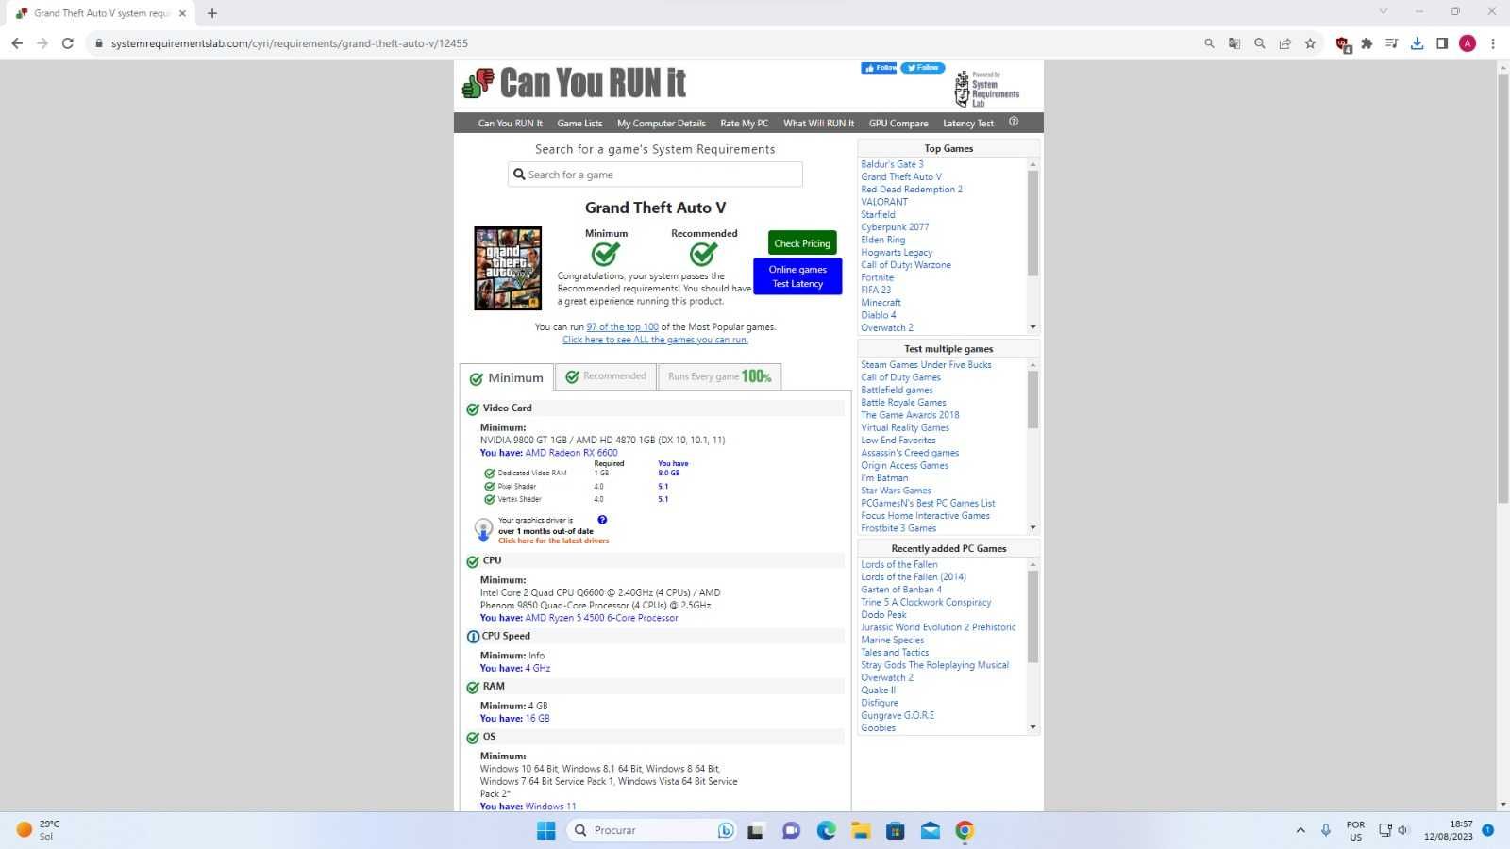This screenshot has height=849, width=1510.
Task: Open Lords of the Fallen (2014) link
Action: 914,577
